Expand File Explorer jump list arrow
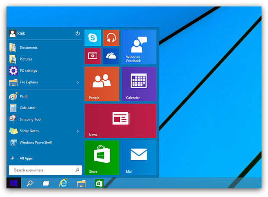This screenshot has height=197, width=268. tap(78, 83)
